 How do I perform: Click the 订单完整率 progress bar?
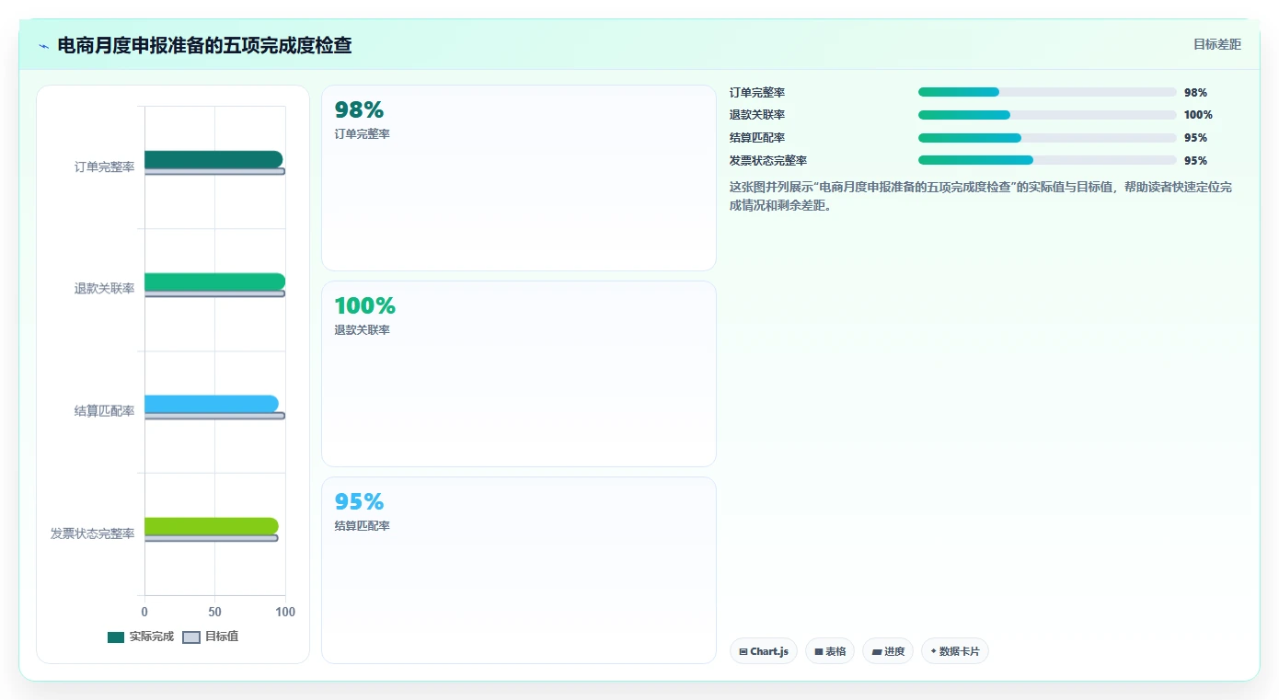(x=1047, y=92)
